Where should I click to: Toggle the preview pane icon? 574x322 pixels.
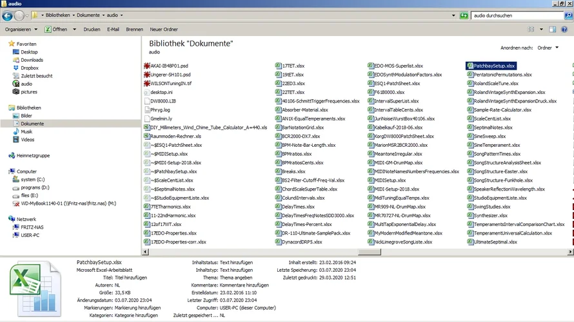[x=553, y=29]
